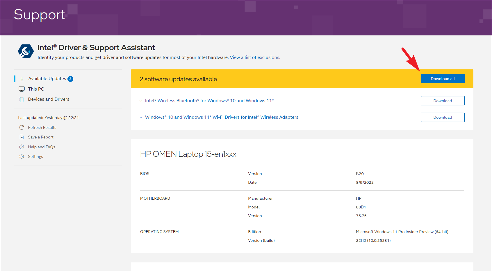Click the Microsoft Windows 11 Pro Insider Preview text
Image resolution: width=492 pixels, height=272 pixels.
402,232
